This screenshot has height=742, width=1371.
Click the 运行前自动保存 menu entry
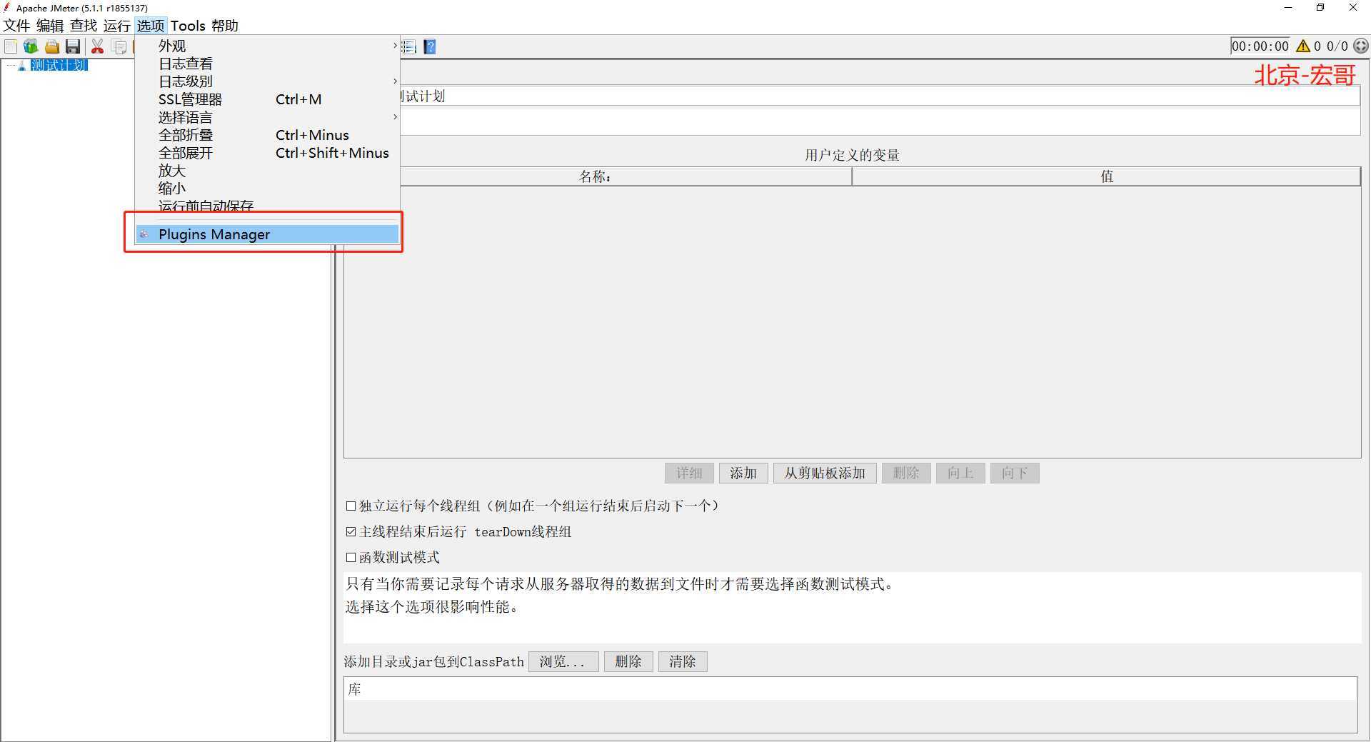click(x=267, y=206)
